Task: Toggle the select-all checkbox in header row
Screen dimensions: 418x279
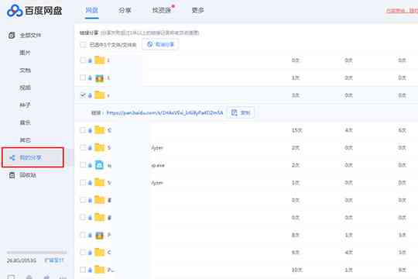Action: pos(83,45)
